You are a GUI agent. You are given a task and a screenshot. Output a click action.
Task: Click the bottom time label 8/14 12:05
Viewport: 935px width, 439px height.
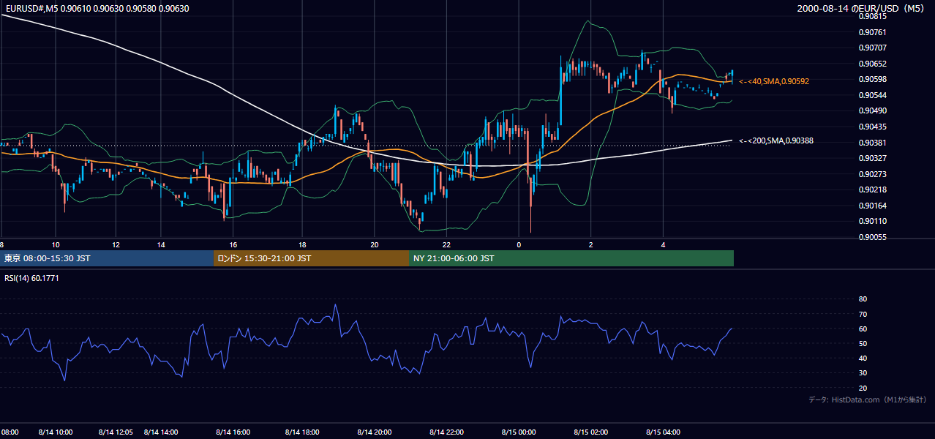(x=116, y=432)
